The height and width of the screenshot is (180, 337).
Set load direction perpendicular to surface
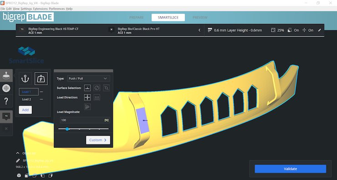[87, 97]
